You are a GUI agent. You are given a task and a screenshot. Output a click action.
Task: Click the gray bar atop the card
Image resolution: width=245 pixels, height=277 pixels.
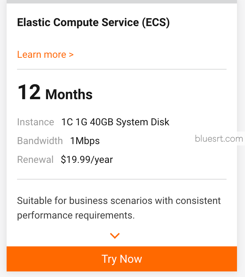tap(122, 2)
